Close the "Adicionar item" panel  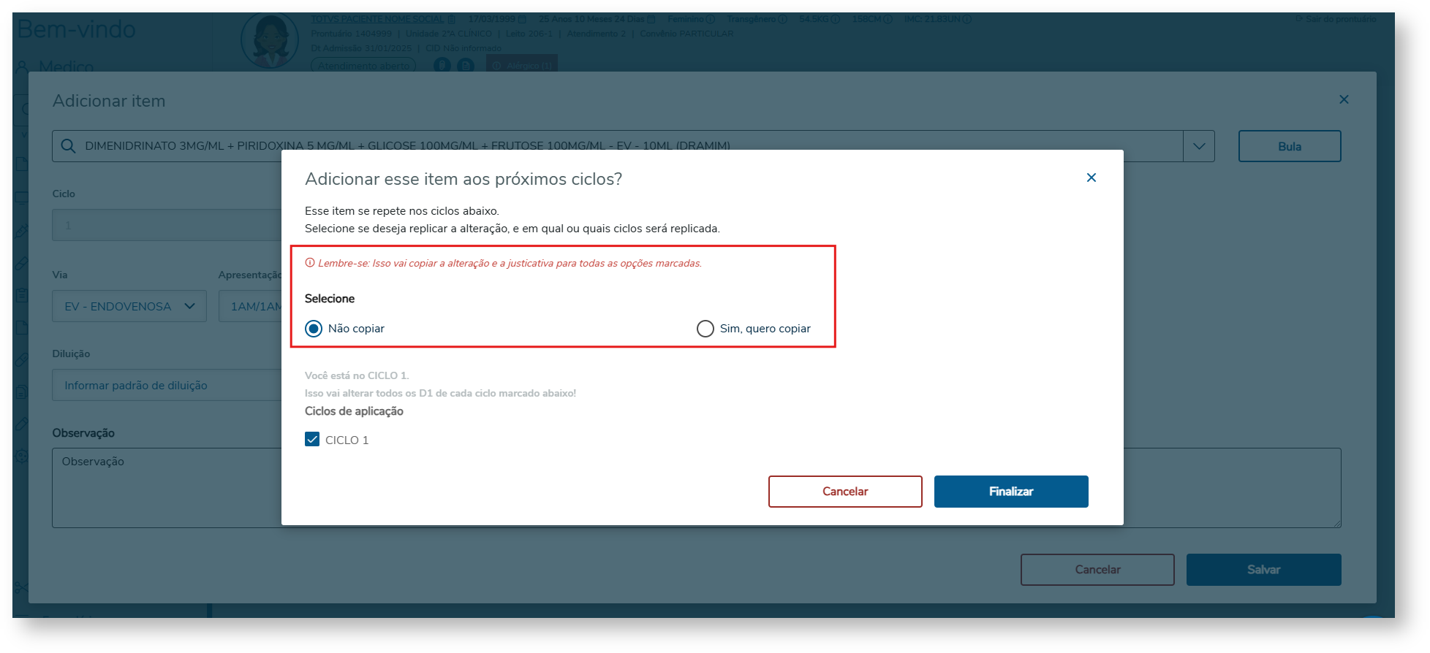1343,99
